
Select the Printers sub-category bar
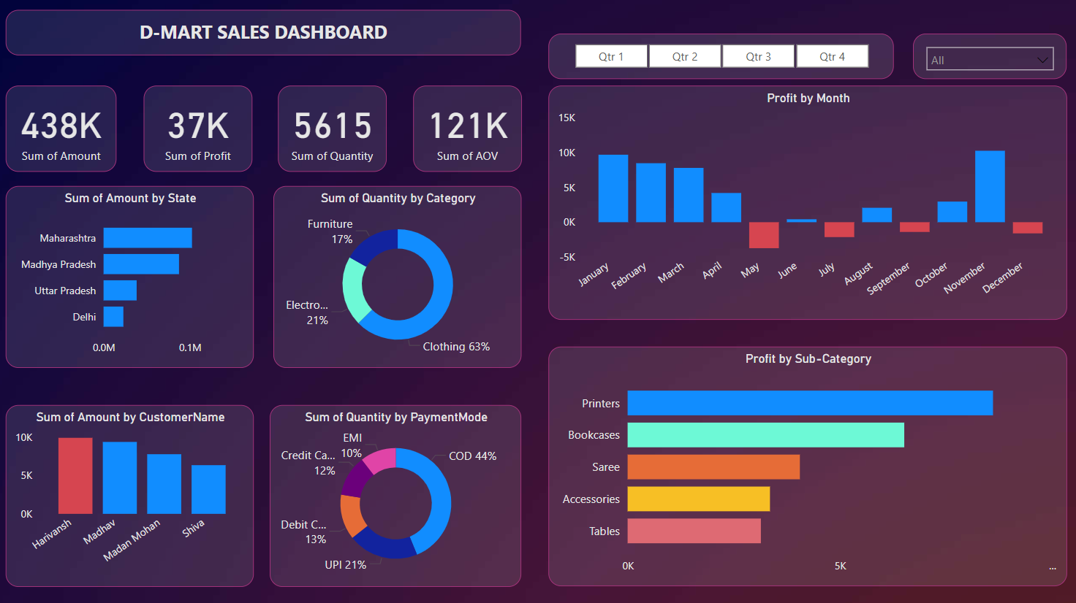click(810, 403)
